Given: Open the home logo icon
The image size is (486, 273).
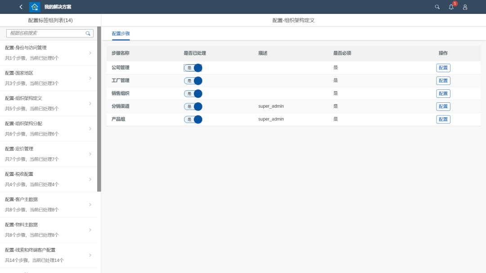Looking at the screenshot, I should (35, 7).
